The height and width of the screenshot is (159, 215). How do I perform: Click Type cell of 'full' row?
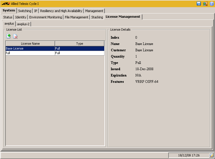(x=80, y=53)
